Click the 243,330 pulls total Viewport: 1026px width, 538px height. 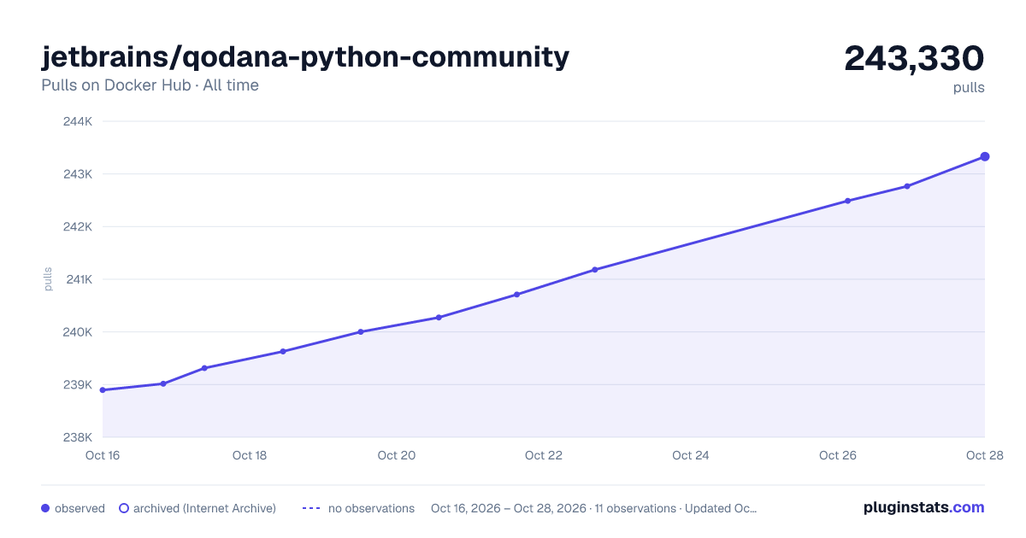coord(914,58)
